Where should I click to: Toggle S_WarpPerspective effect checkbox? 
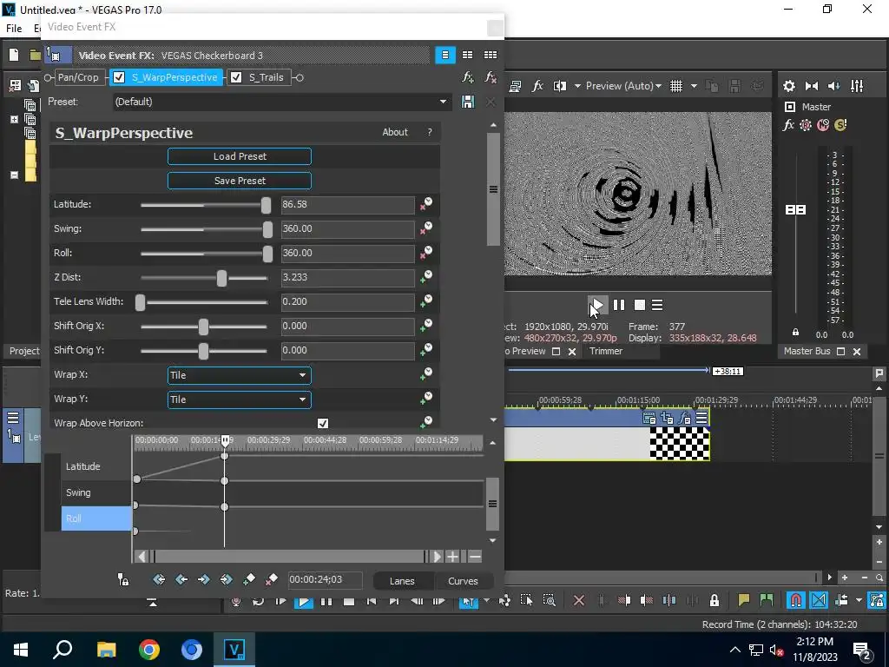119,77
